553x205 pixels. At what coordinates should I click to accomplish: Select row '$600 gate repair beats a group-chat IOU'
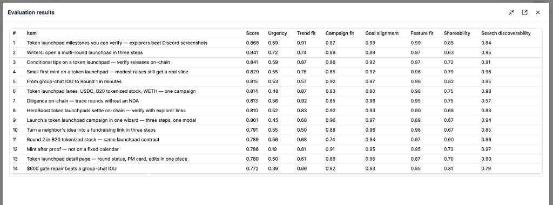pos(276,169)
